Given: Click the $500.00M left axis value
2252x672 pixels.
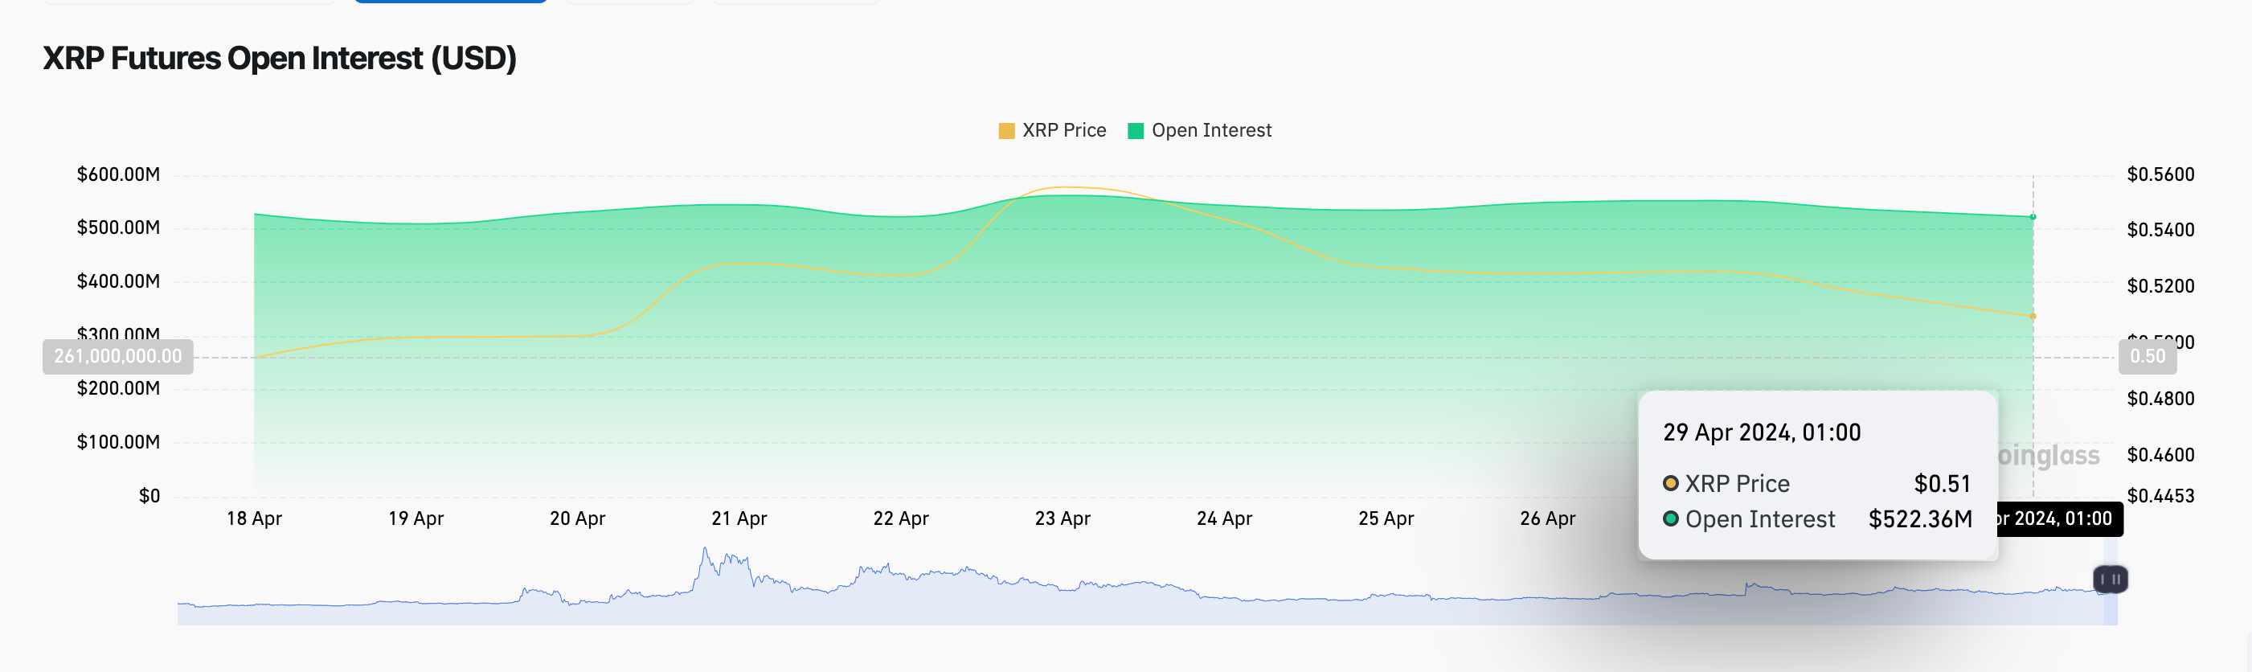Looking at the screenshot, I should (x=119, y=227).
